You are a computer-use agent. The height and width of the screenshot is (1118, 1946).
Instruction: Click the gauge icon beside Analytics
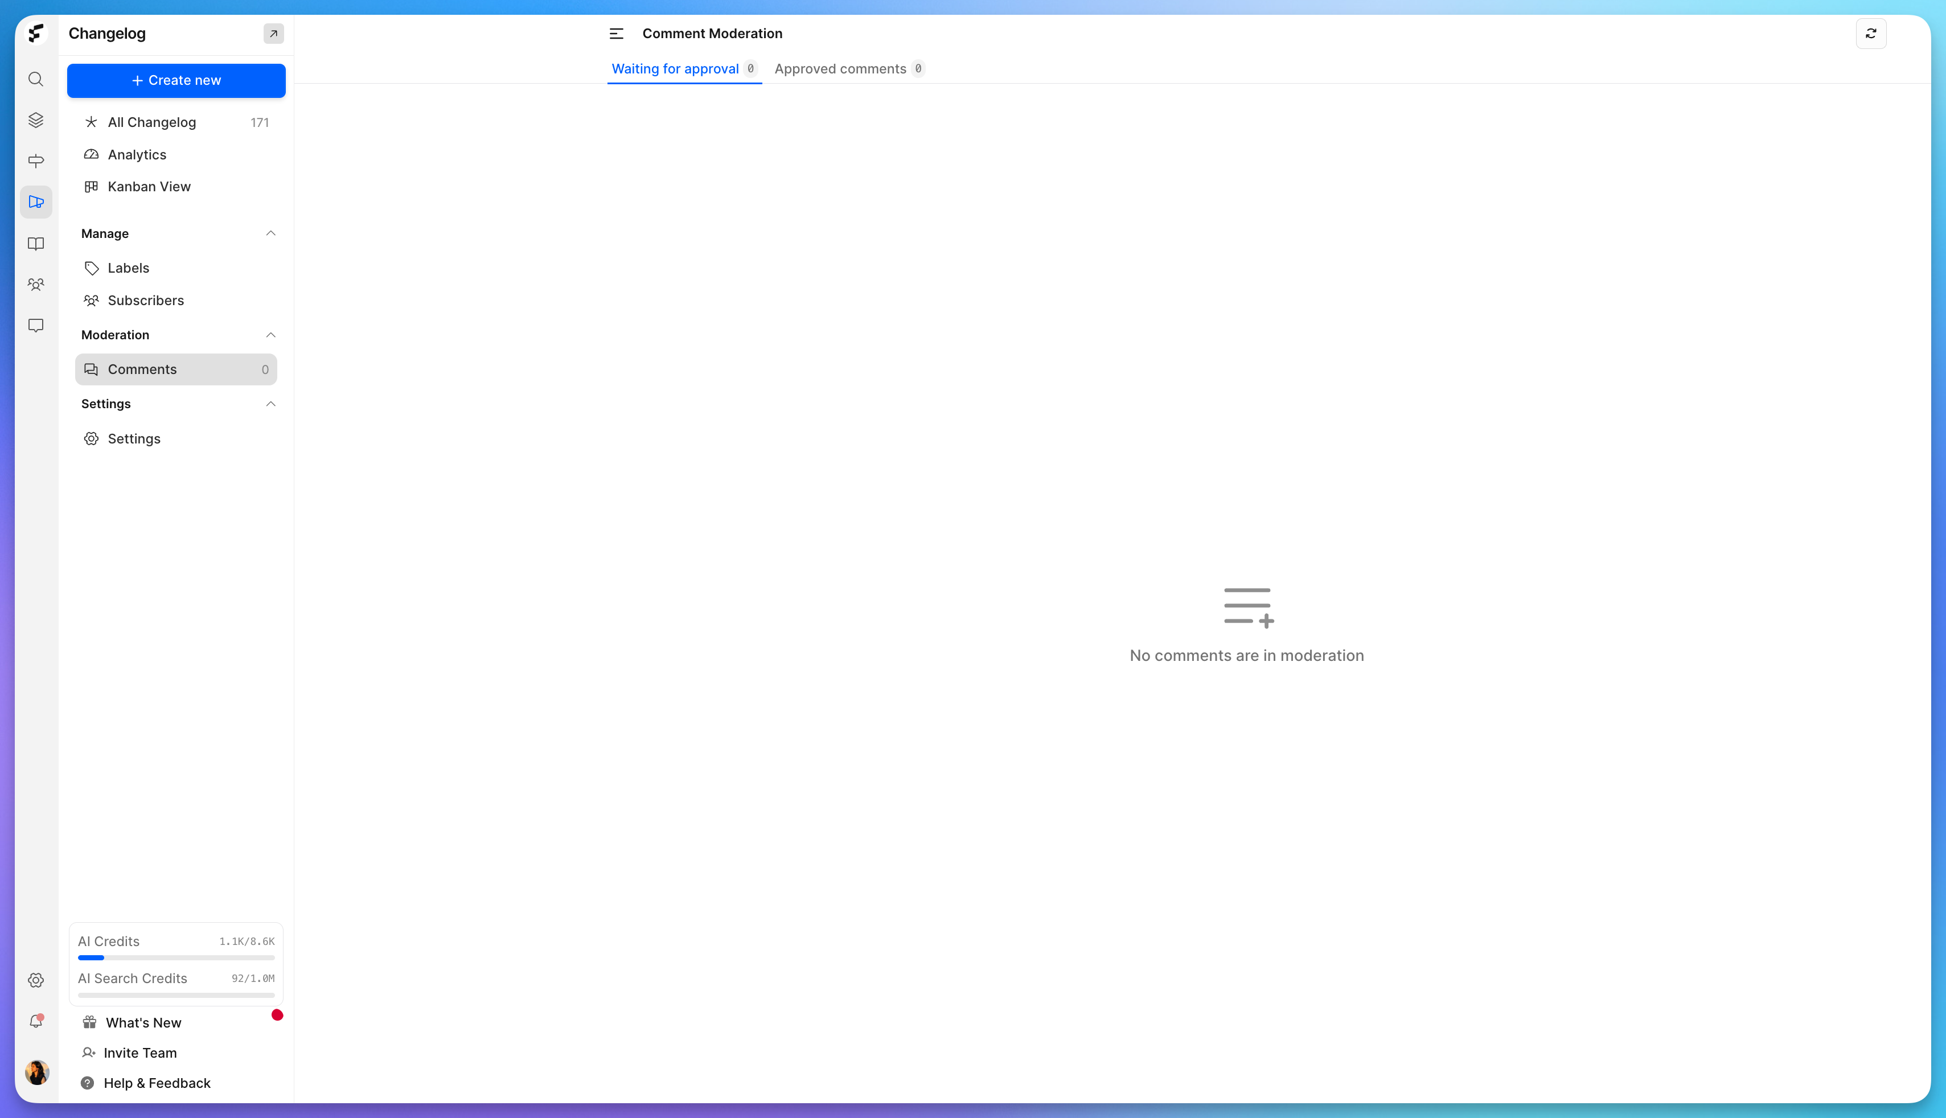coord(92,154)
